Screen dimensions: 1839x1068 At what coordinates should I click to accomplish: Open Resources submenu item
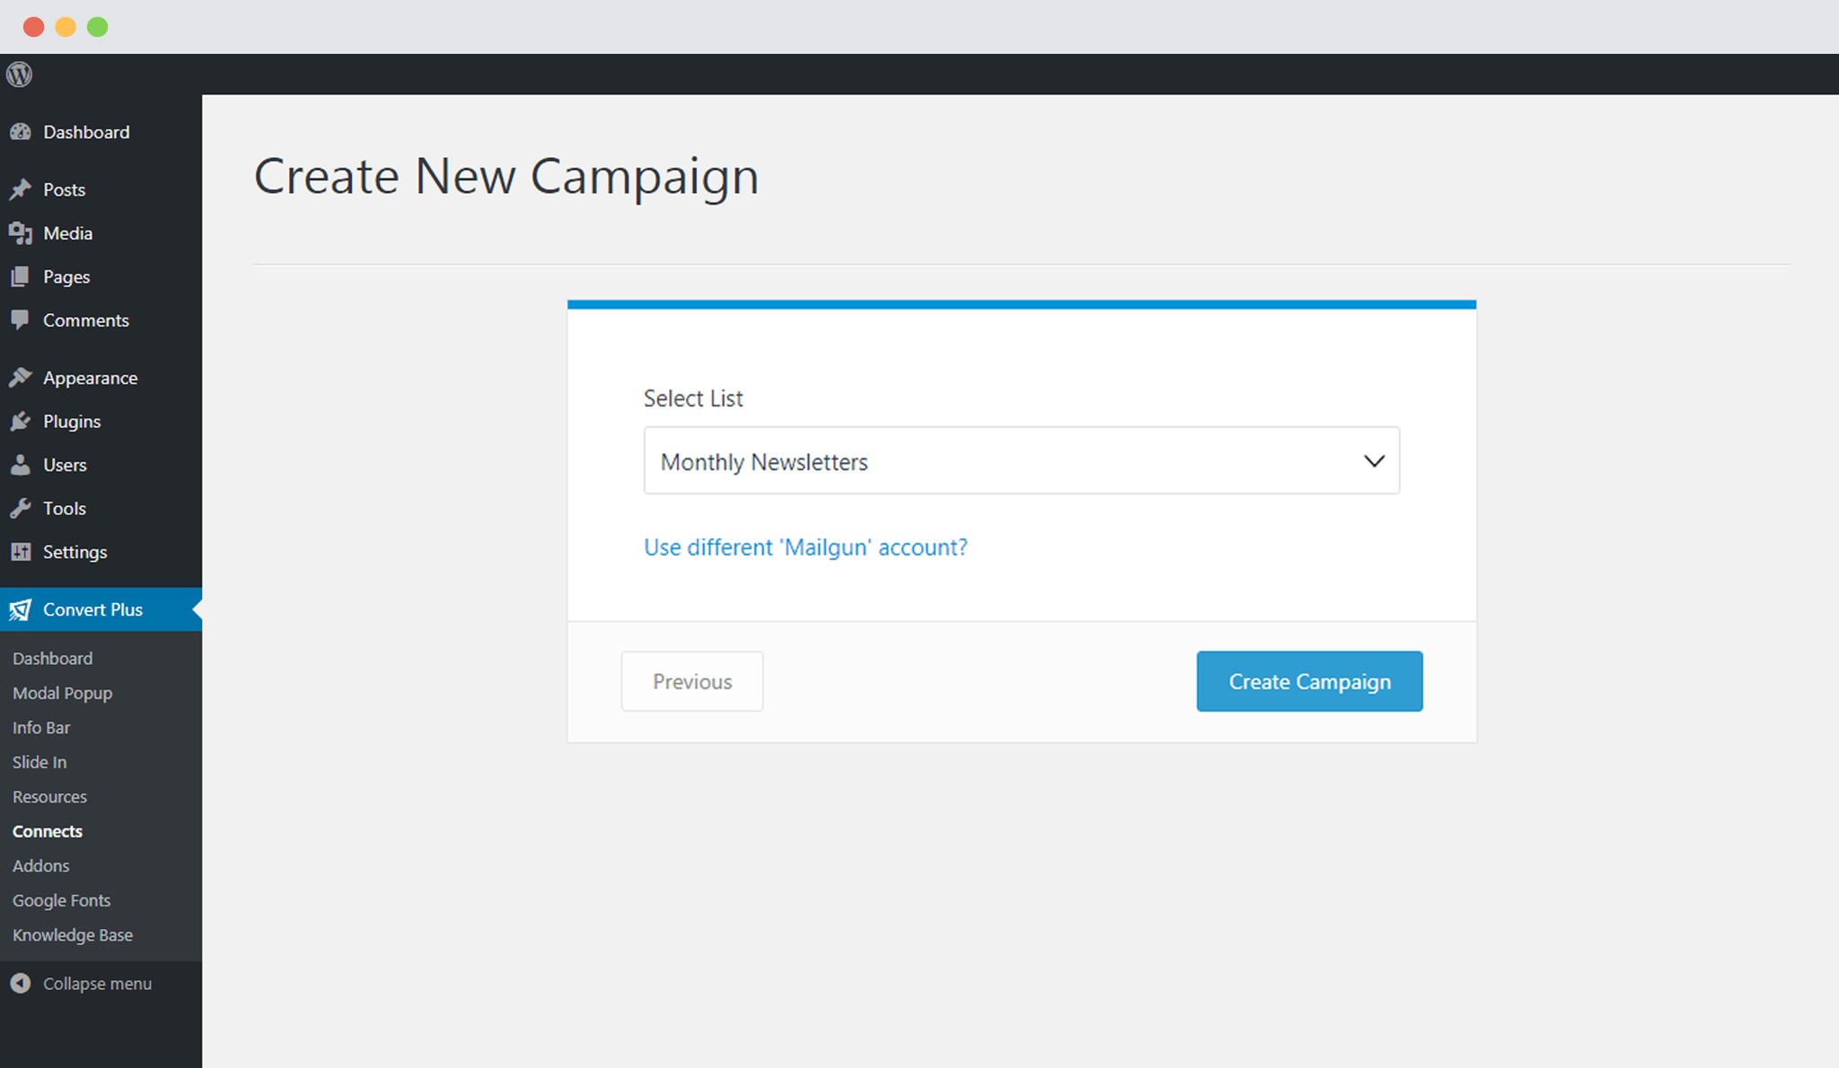click(x=49, y=797)
